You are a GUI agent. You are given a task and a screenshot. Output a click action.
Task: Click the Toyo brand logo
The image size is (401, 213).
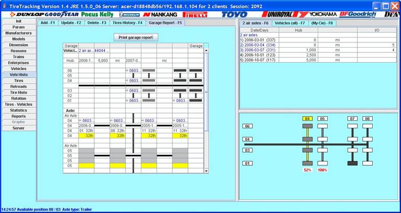(x=234, y=15)
